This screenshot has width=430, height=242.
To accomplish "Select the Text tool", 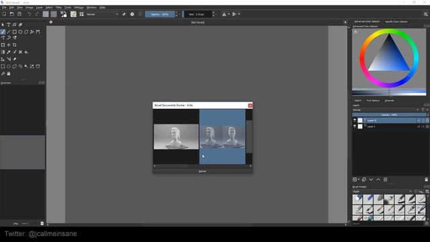I will [9, 25].
